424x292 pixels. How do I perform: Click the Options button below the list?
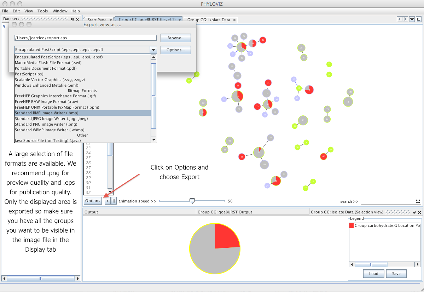click(93, 201)
